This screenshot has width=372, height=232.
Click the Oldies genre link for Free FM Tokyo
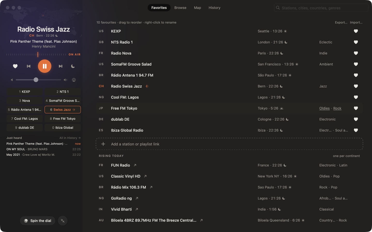coord(324,108)
